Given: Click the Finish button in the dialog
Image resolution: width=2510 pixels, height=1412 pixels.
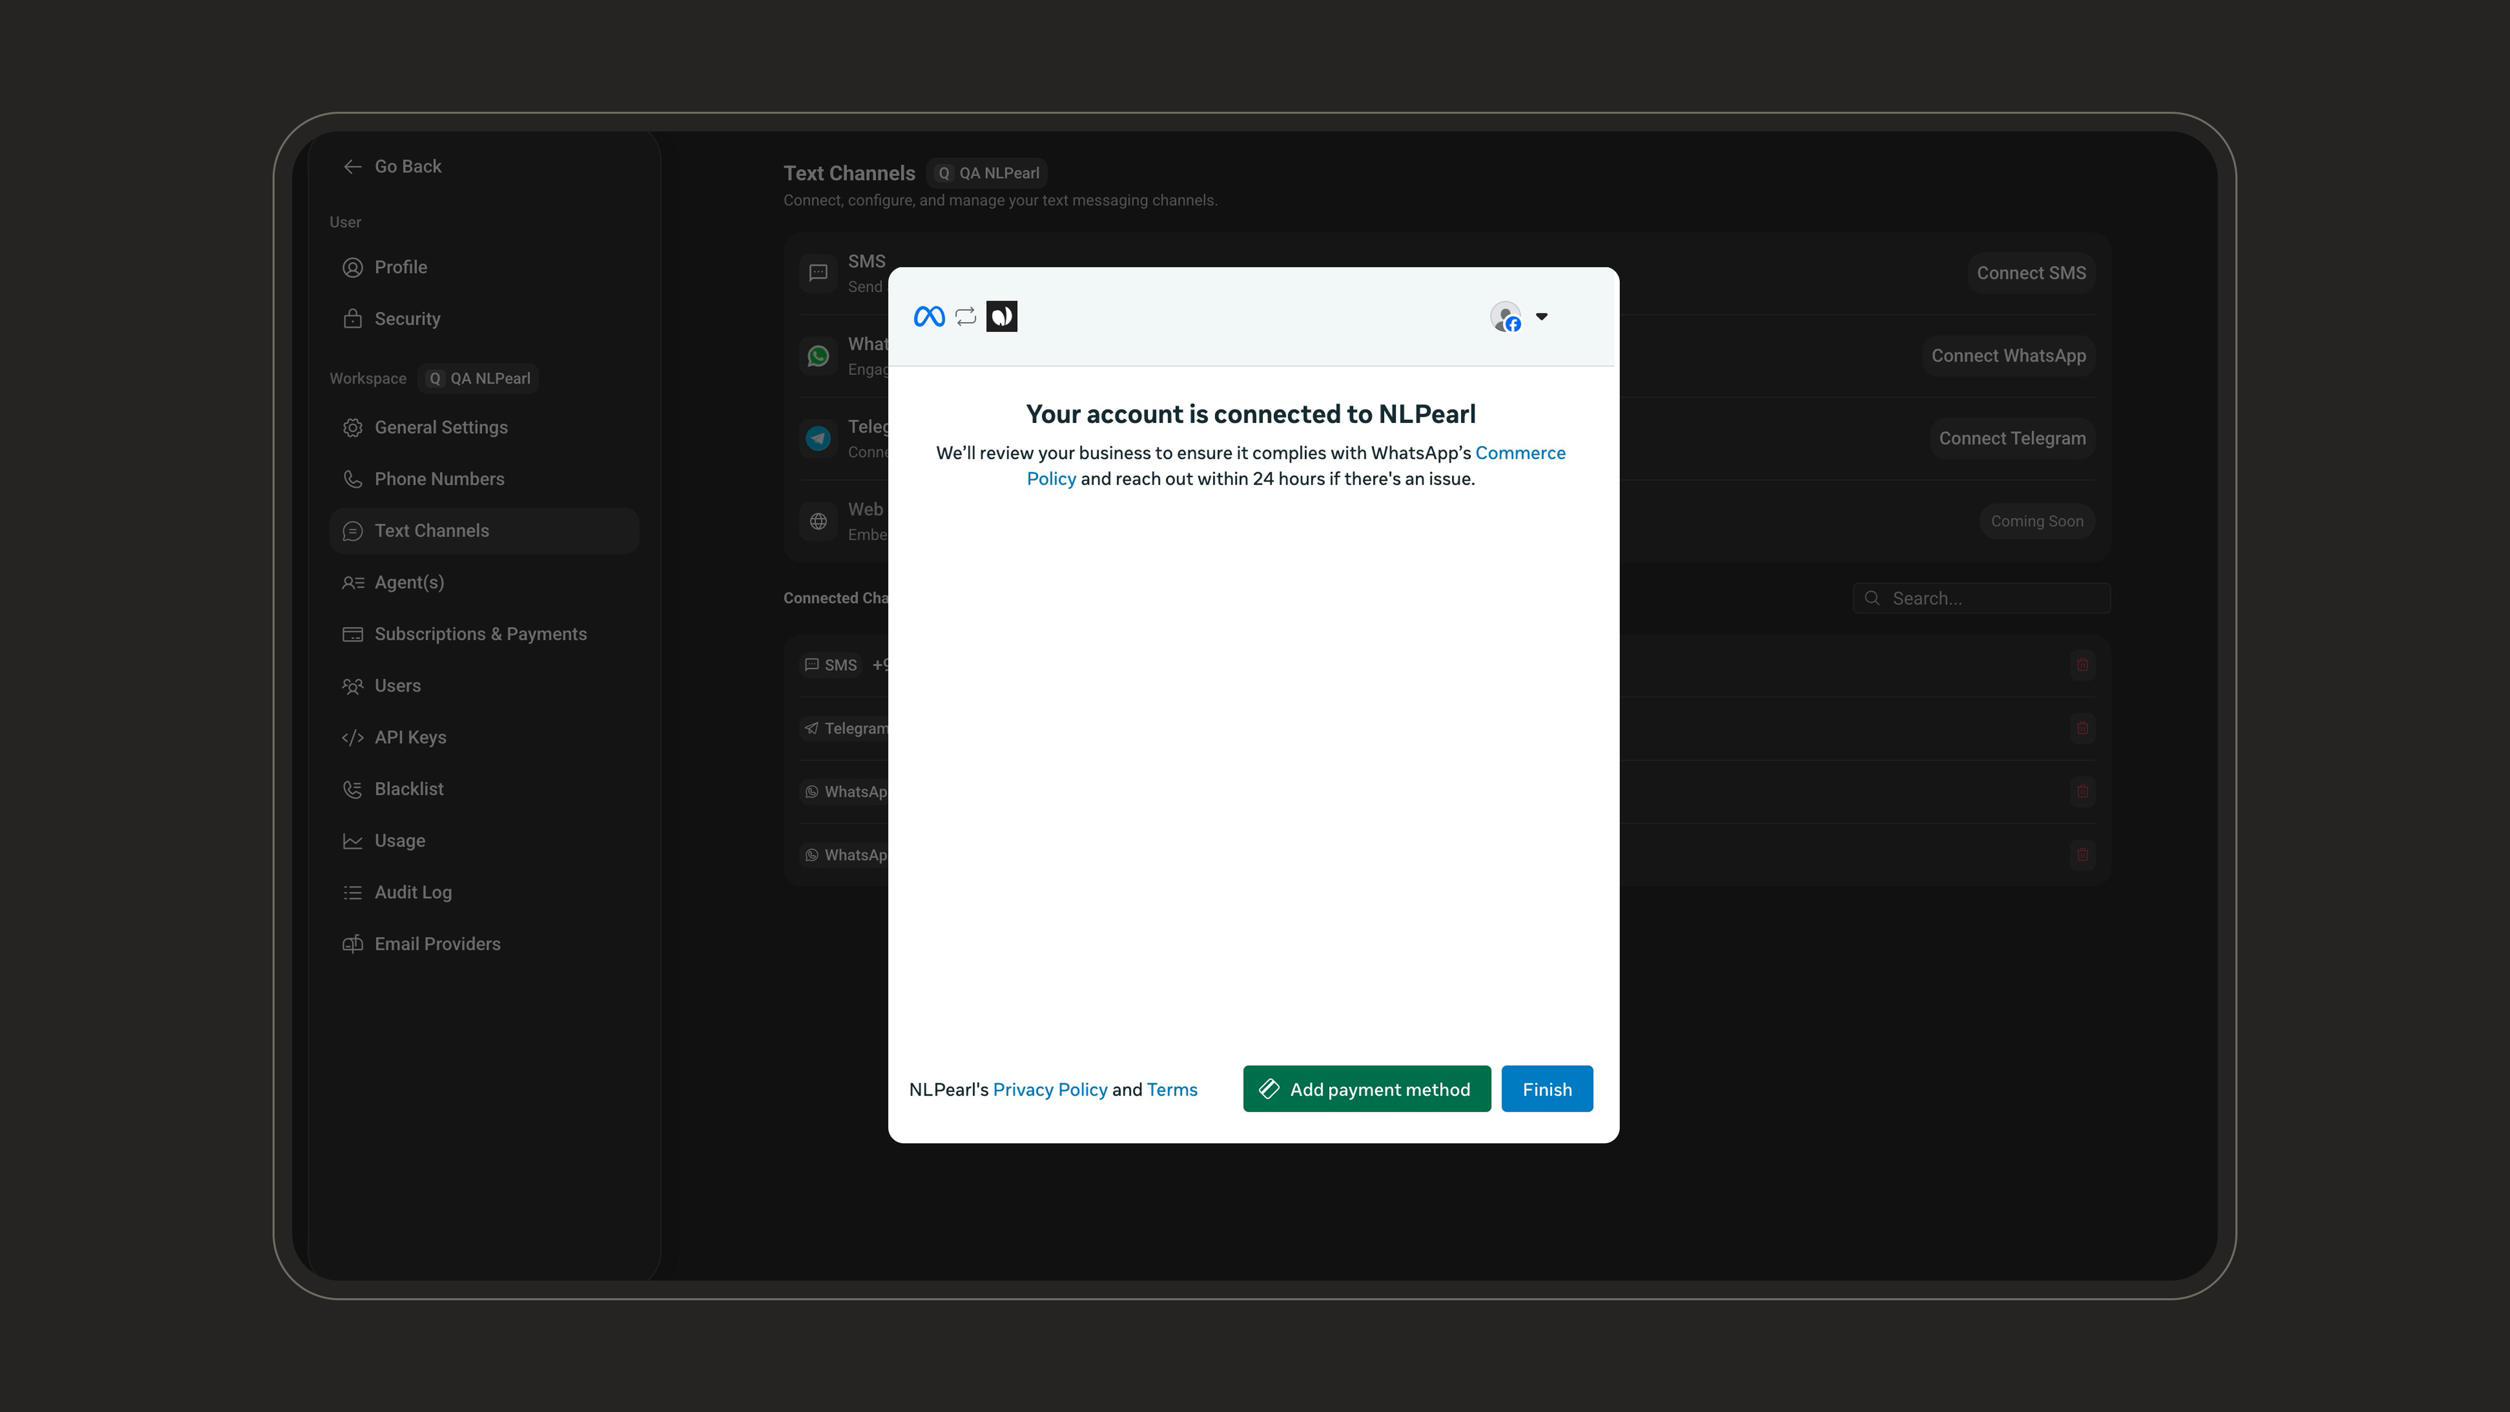Looking at the screenshot, I should [x=1546, y=1088].
